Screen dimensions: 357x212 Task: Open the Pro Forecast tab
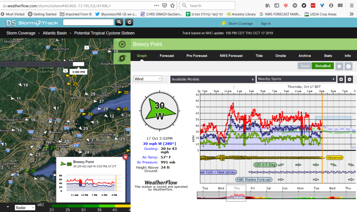click(197, 56)
